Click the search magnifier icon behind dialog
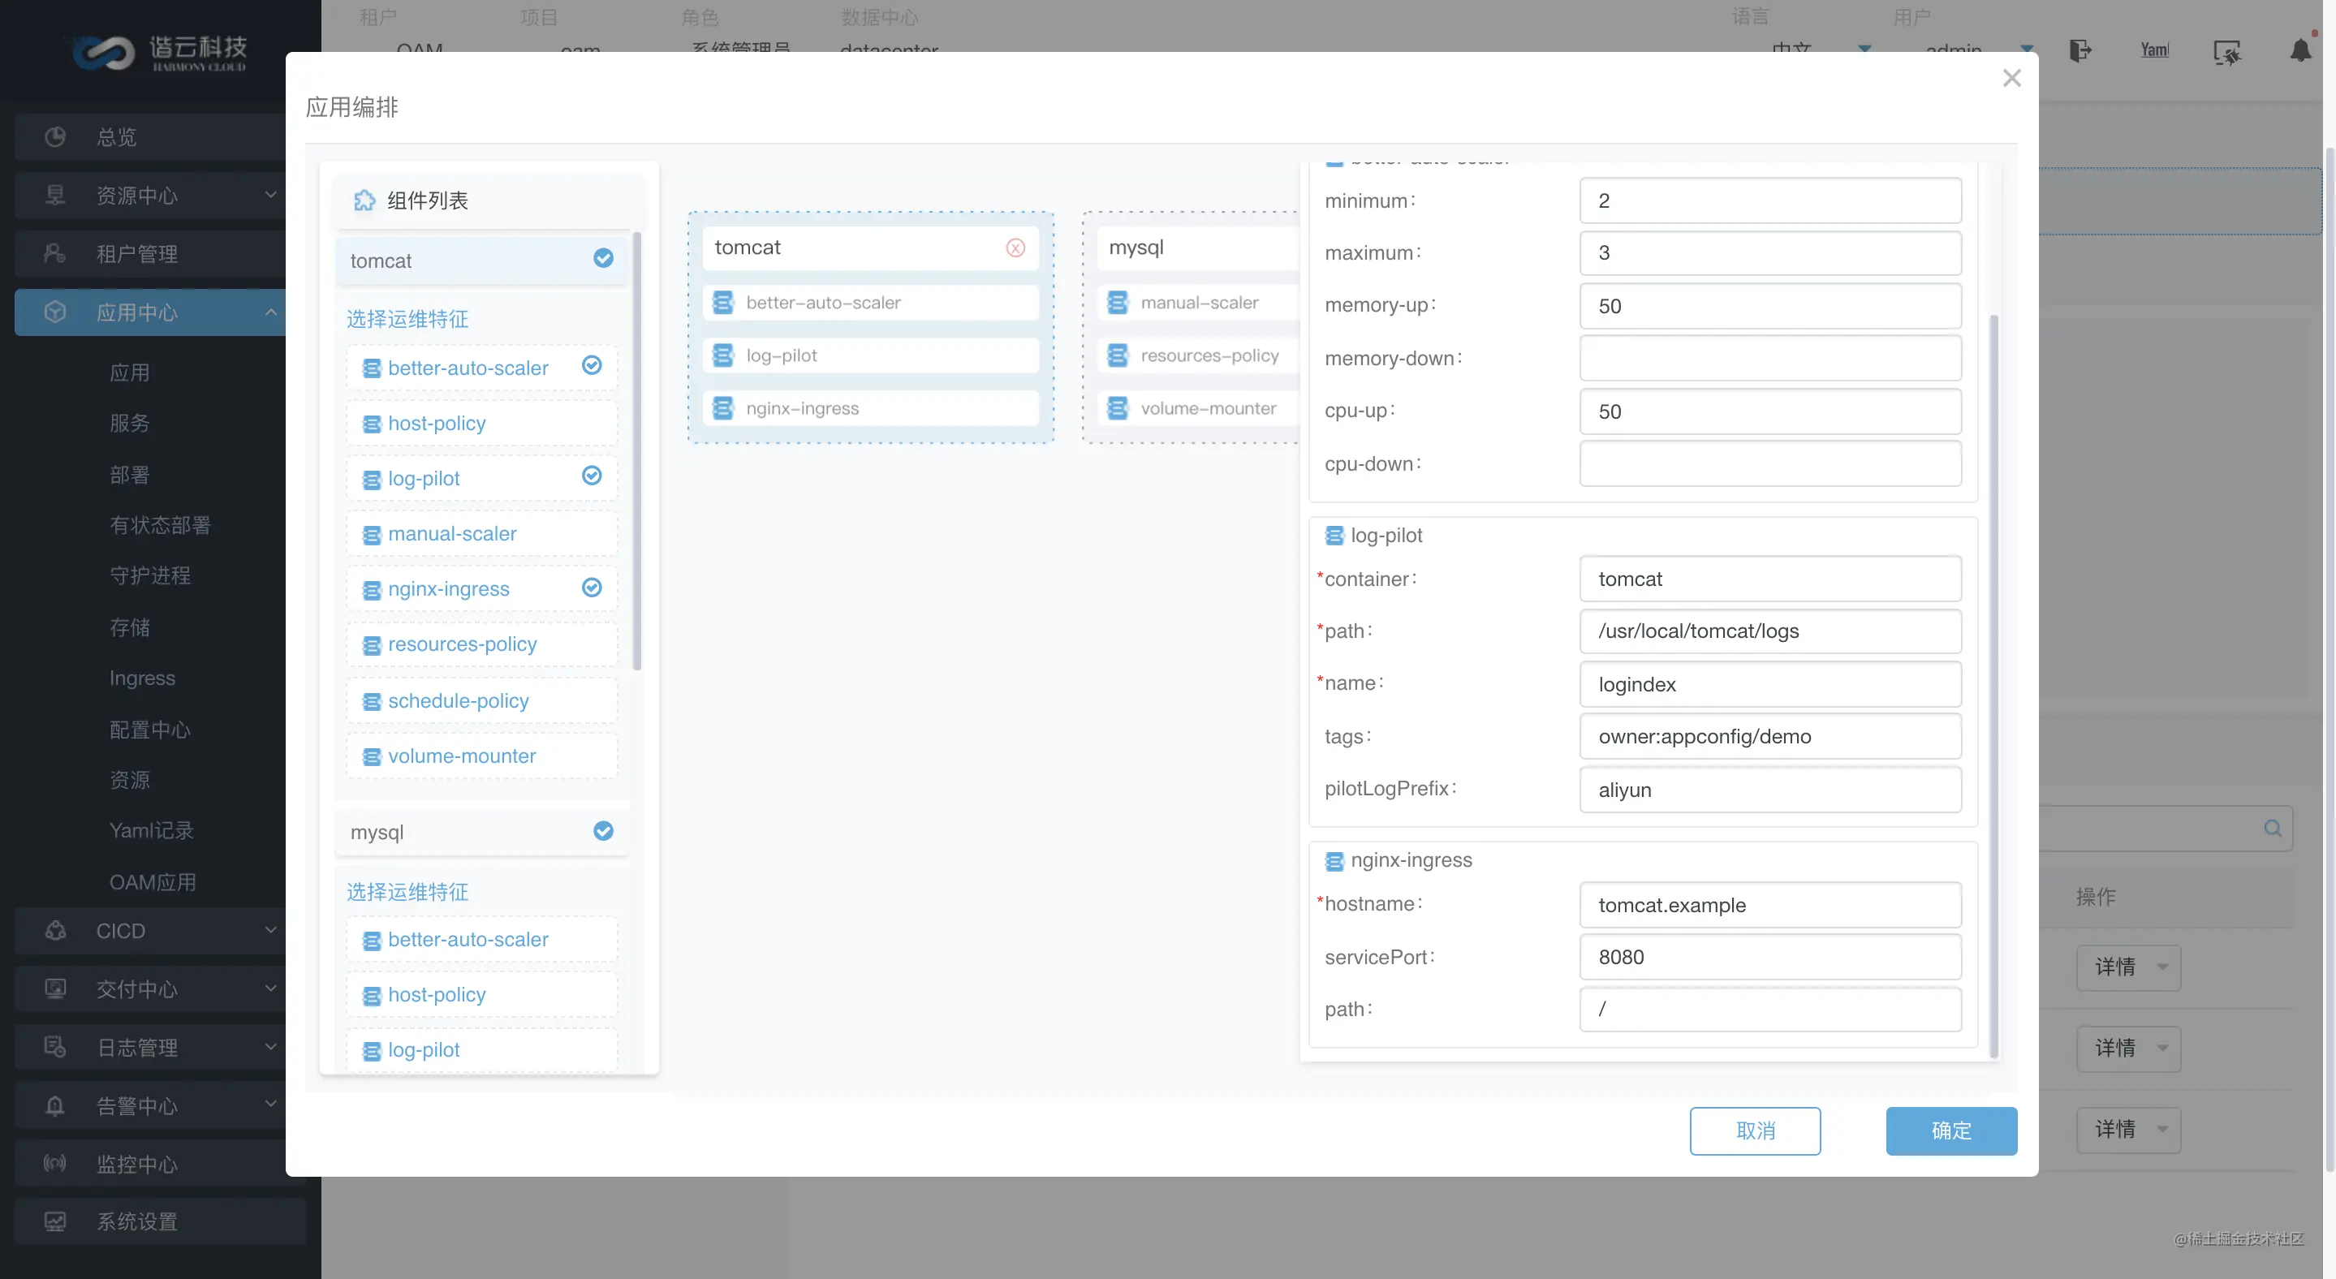Image resolution: width=2336 pixels, height=1279 pixels. coord(2273,828)
